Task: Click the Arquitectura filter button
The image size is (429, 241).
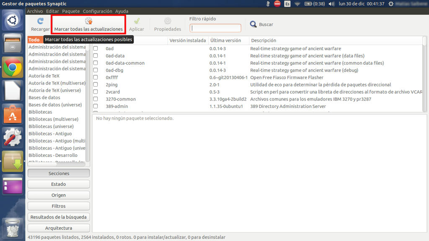Action: [x=59, y=228]
